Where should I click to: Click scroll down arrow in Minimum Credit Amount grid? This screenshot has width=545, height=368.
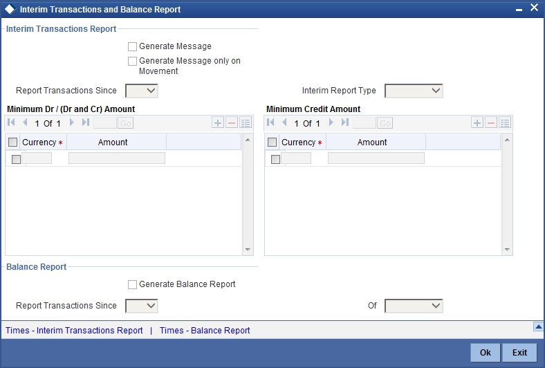[507, 249]
